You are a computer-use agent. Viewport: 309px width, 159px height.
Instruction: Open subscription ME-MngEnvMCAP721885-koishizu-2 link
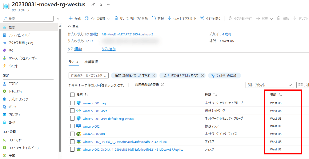(x=127, y=34)
